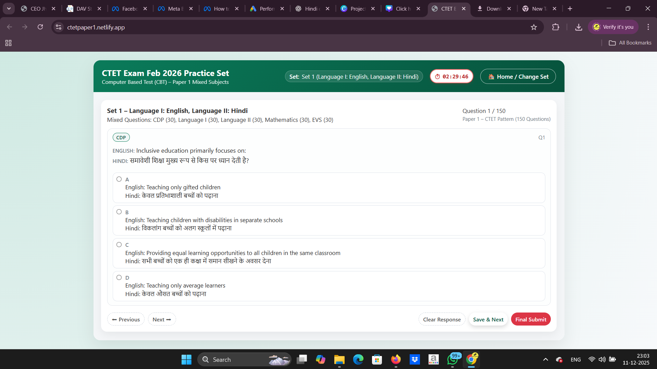Reload the CTET practice page

pyautogui.click(x=40, y=27)
